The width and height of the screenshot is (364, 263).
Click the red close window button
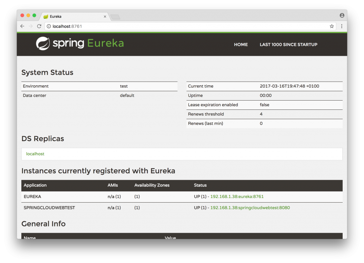tap(22, 15)
